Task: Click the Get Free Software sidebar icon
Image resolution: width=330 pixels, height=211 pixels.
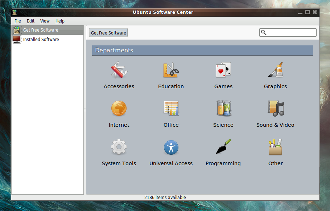Action: (x=17, y=30)
